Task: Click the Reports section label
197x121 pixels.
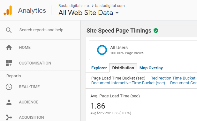Action: (14, 76)
